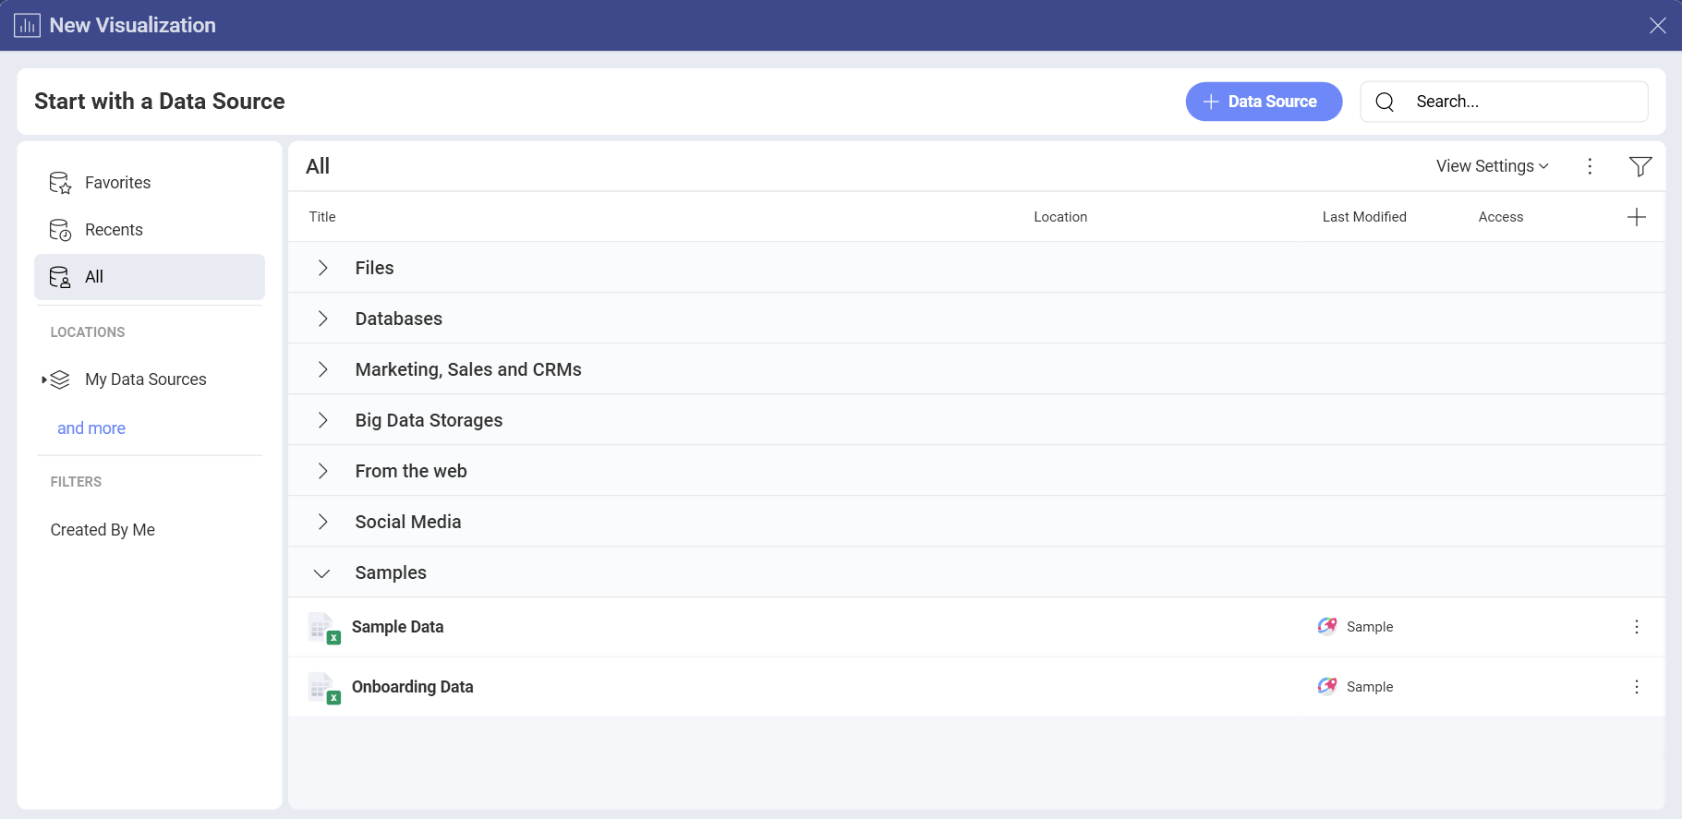Image resolution: width=1682 pixels, height=819 pixels.
Task: Click the Onboarding Data row rocket icon
Action: point(1327,686)
